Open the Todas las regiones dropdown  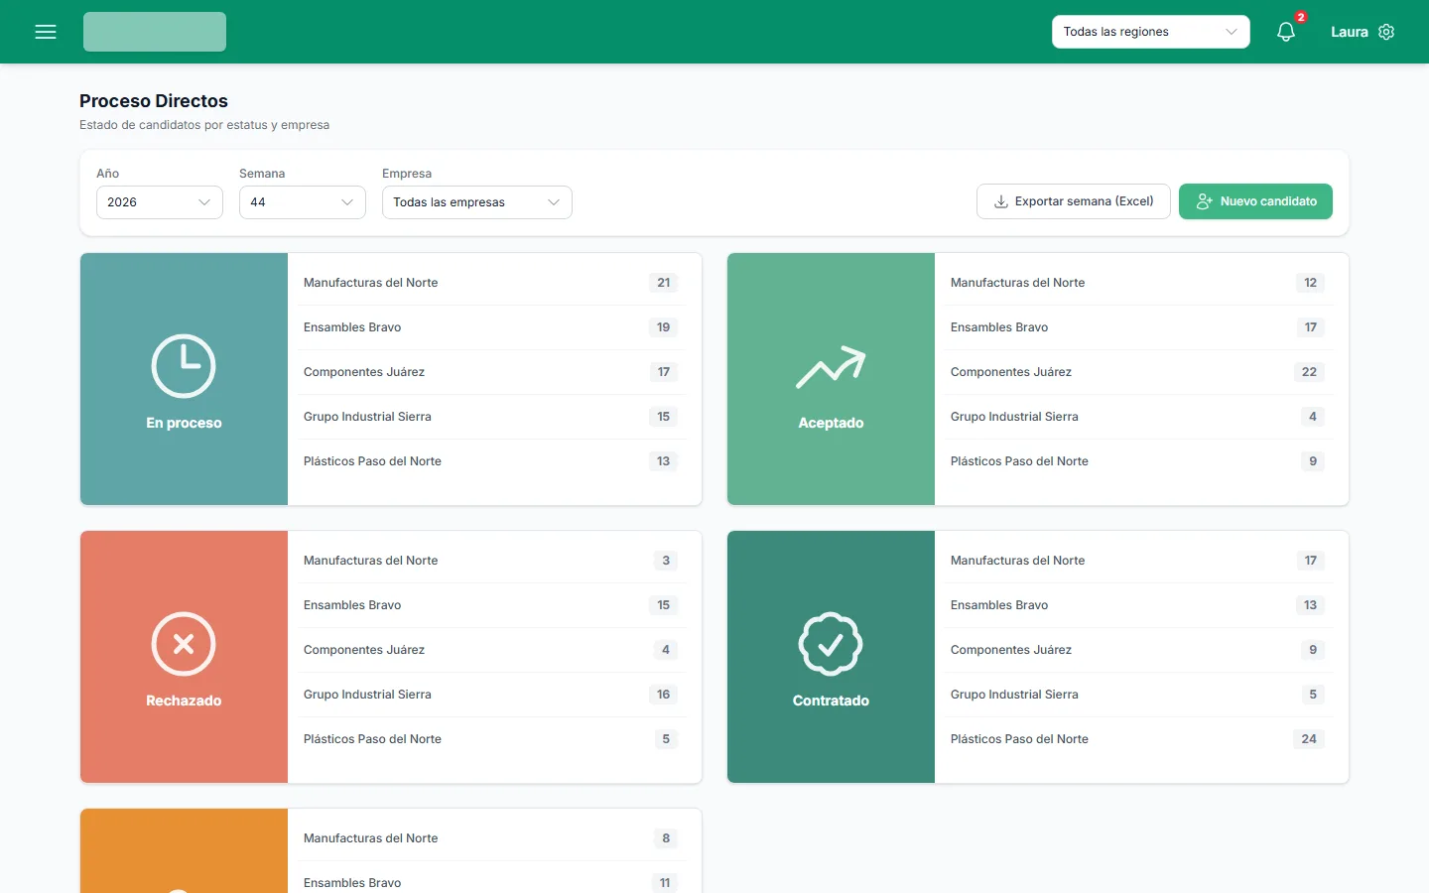click(x=1150, y=32)
